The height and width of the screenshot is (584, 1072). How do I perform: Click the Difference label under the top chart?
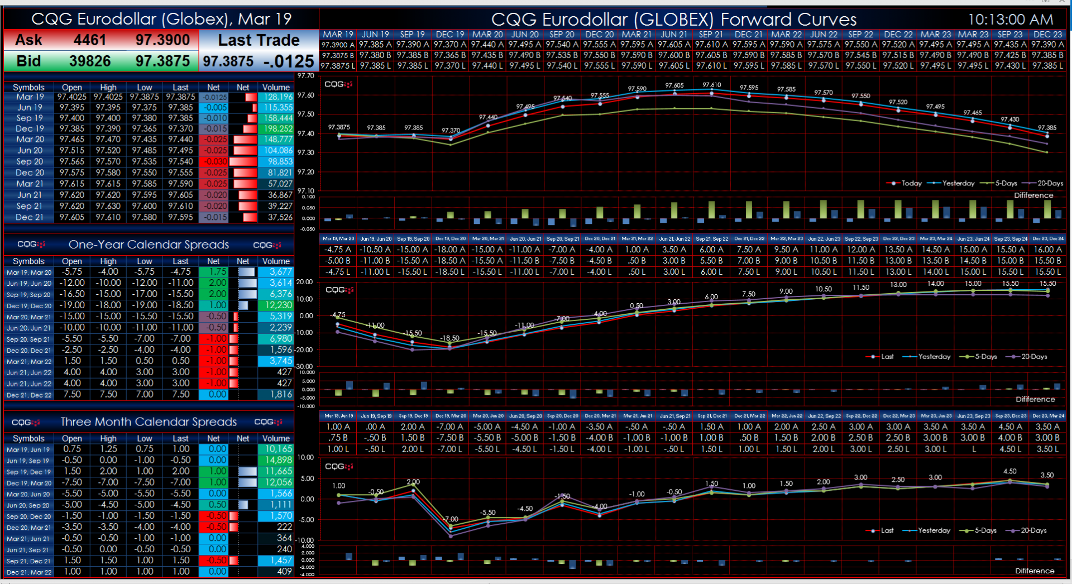tap(1033, 195)
